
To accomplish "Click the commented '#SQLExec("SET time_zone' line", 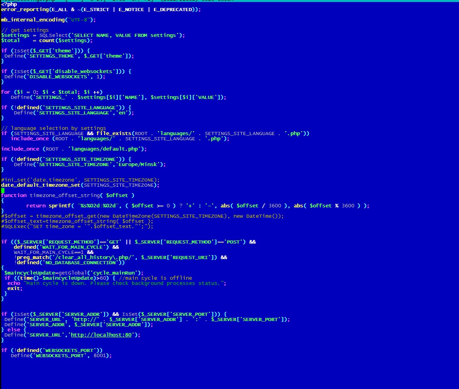I will [x=77, y=226].
